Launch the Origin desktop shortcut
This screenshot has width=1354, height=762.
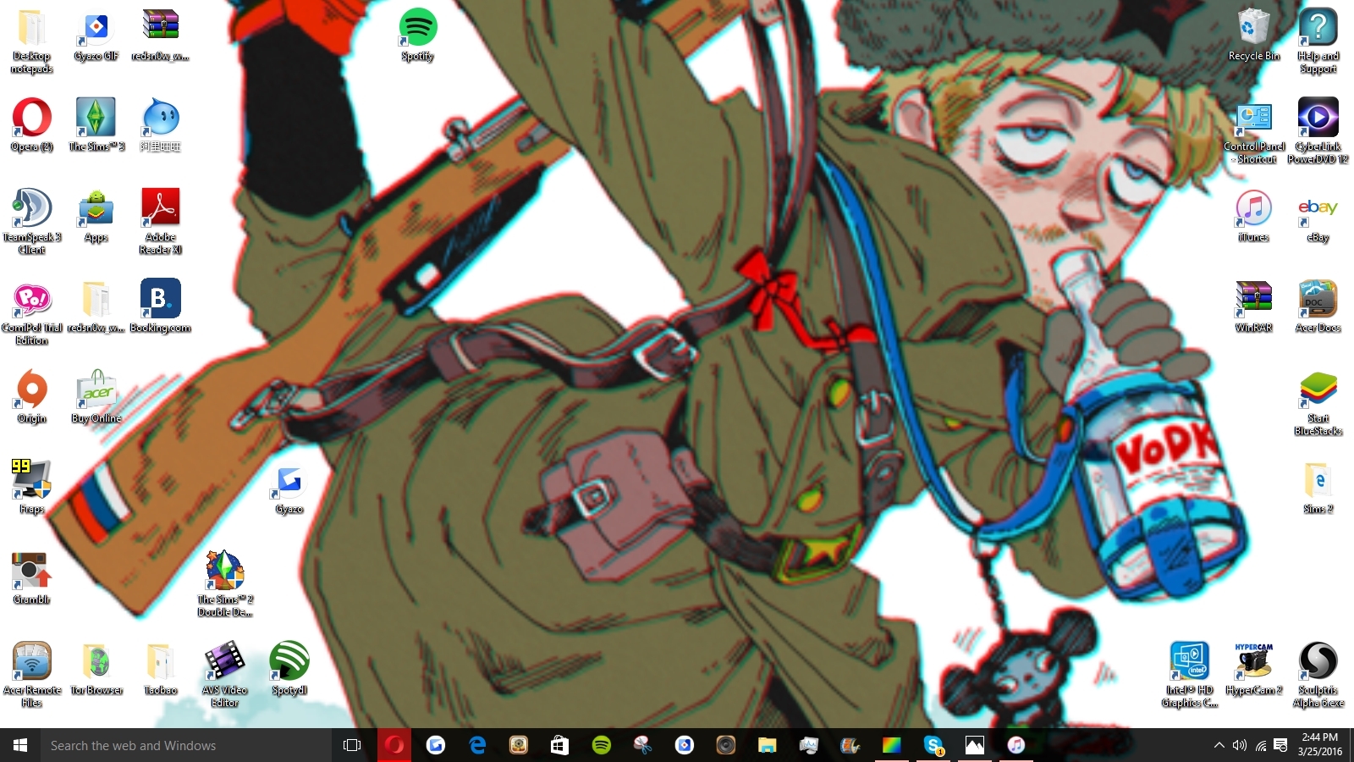pos(32,396)
